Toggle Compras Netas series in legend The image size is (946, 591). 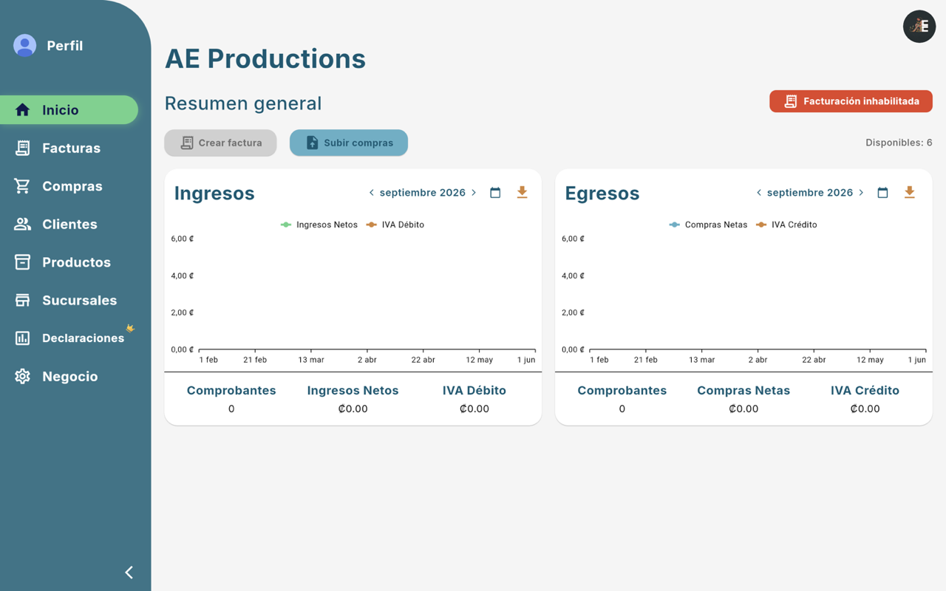pos(708,225)
